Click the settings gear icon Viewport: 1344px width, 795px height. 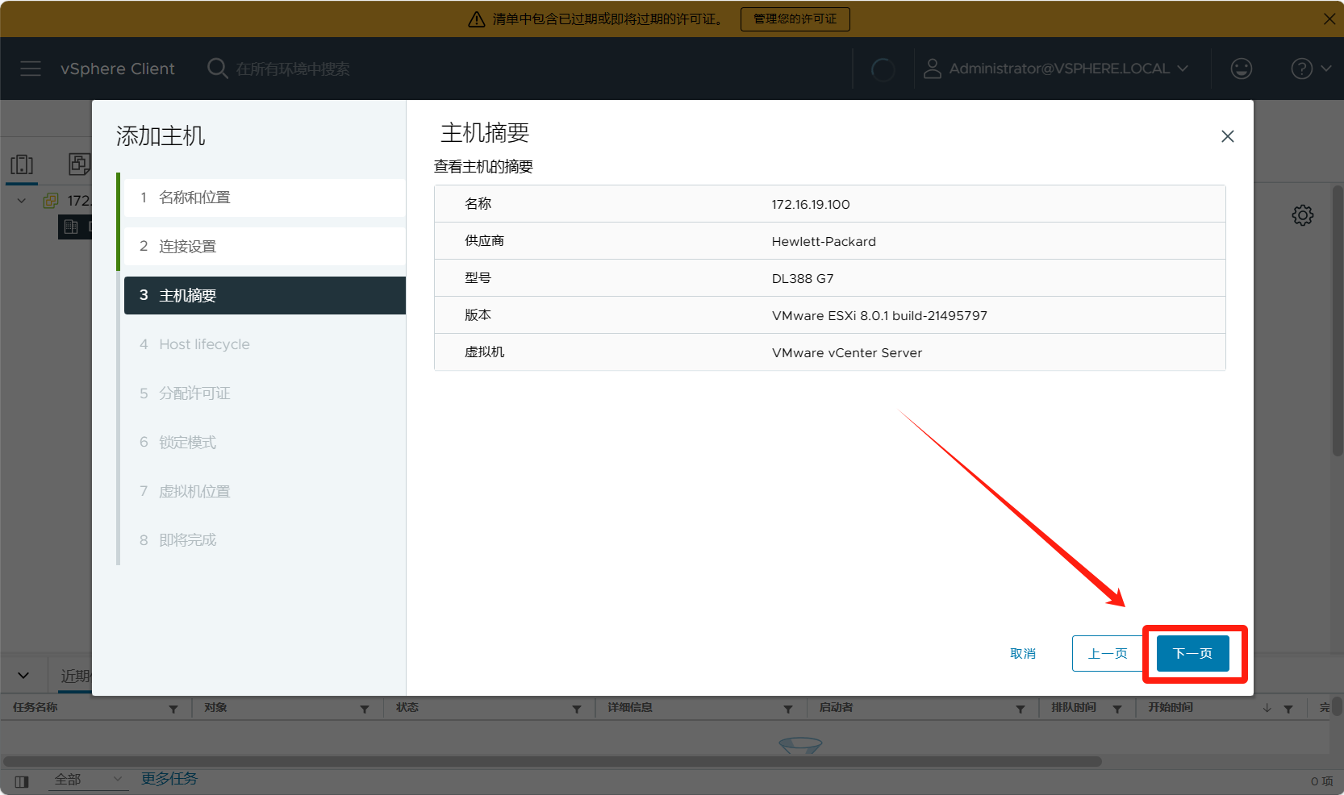tap(1302, 215)
